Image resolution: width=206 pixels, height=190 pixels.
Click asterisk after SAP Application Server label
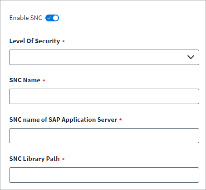pos(121,120)
